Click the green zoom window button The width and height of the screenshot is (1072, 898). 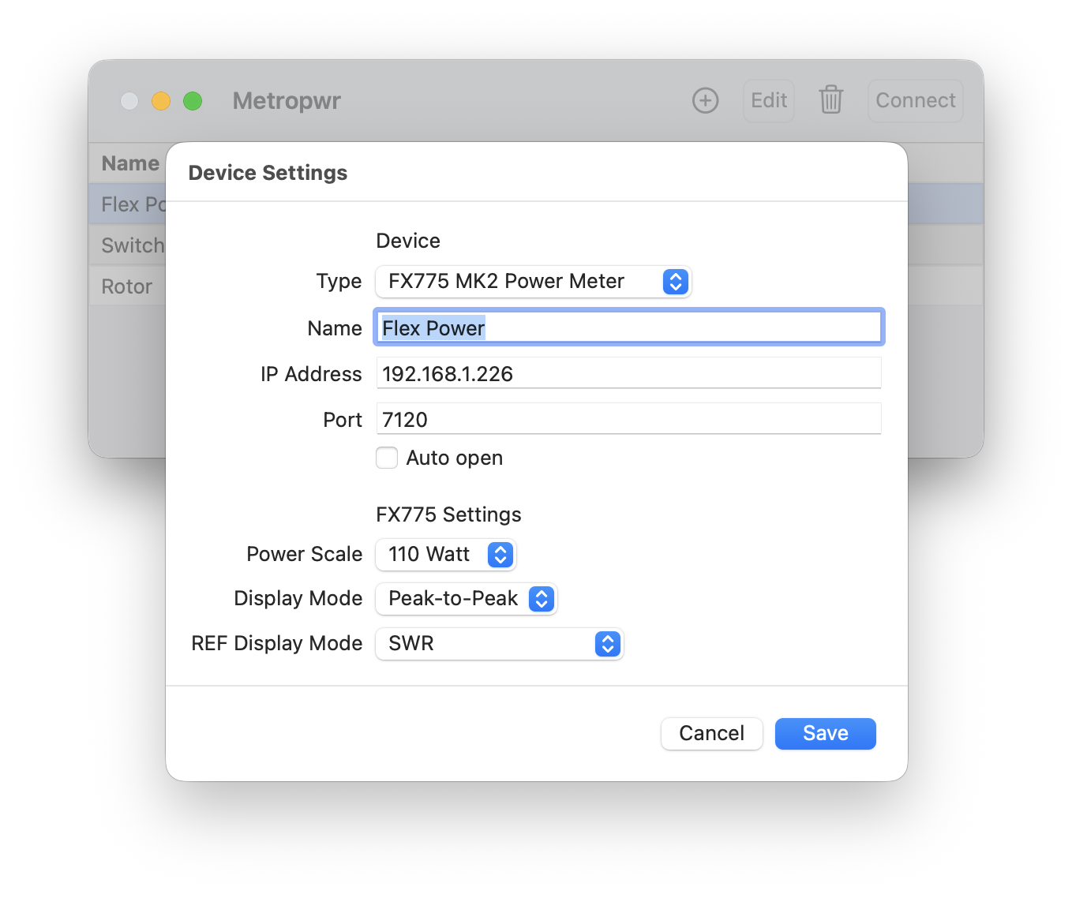(193, 101)
